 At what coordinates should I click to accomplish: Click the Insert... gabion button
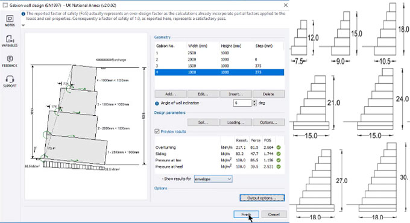(x=236, y=94)
